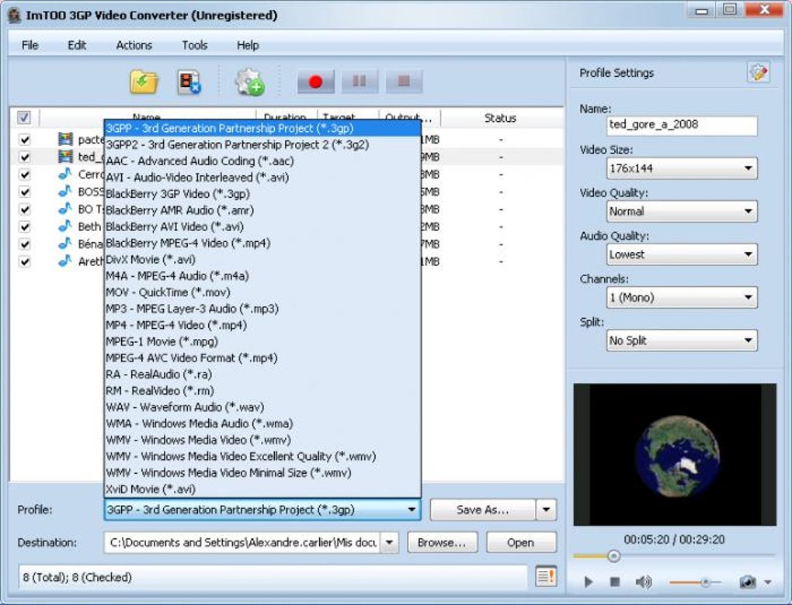Click the Browse button
Viewport: 792px width, 605px height.
point(442,542)
